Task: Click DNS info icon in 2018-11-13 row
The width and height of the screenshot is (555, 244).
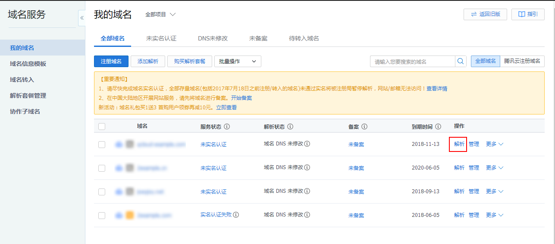Action: pyautogui.click(x=307, y=144)
